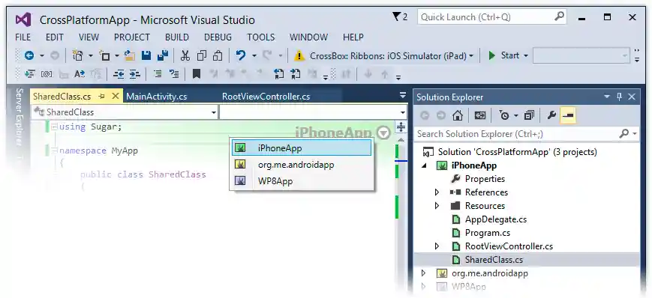Save the current file with Save icon
The width and height of the screenshot is (652, 298).
pos(146,55)
